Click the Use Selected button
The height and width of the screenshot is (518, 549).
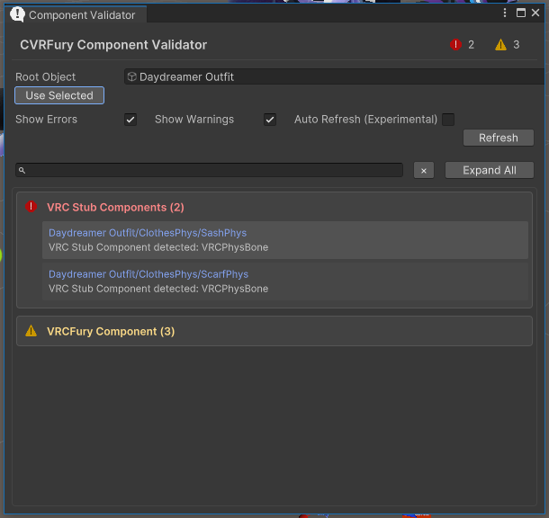pyautogui.click(x=59, y=95)
